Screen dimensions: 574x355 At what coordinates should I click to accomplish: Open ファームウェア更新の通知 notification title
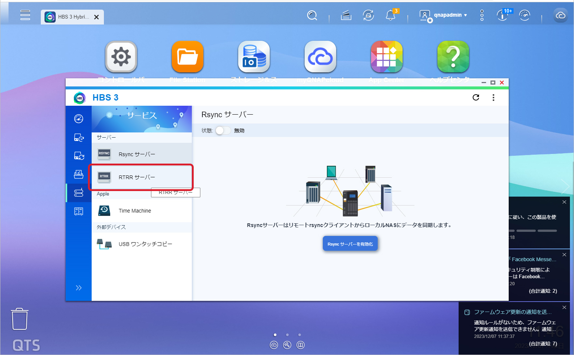(x=513, y=312)
